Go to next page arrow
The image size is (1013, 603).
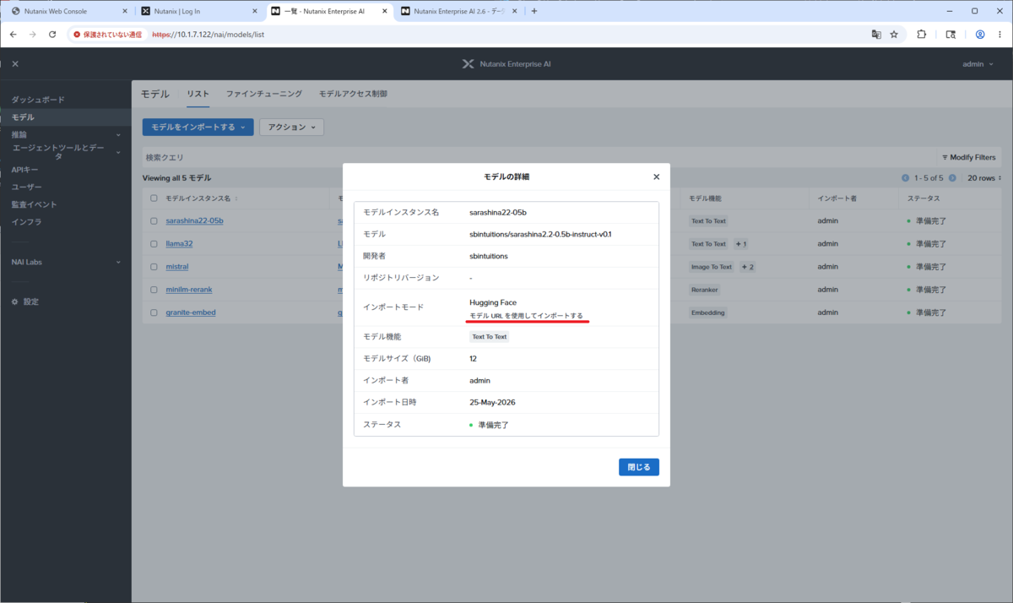point(952,178)
